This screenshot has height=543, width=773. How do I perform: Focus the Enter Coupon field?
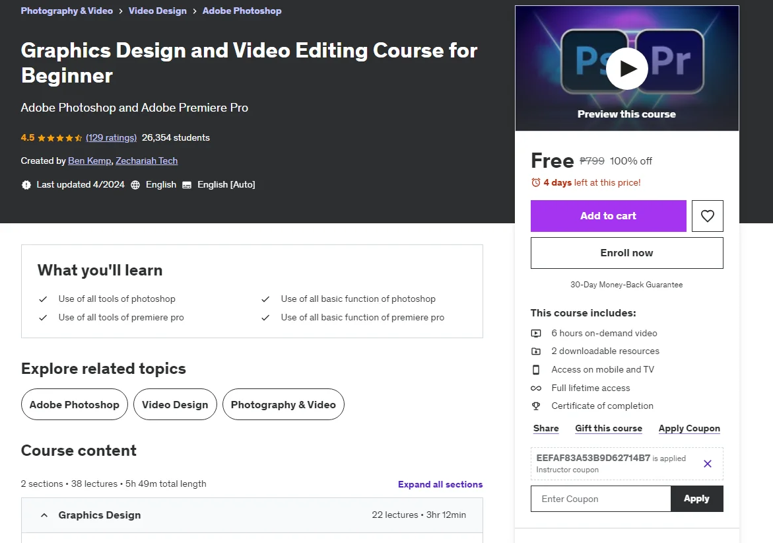pyautogui.click(x=601, y=499)
